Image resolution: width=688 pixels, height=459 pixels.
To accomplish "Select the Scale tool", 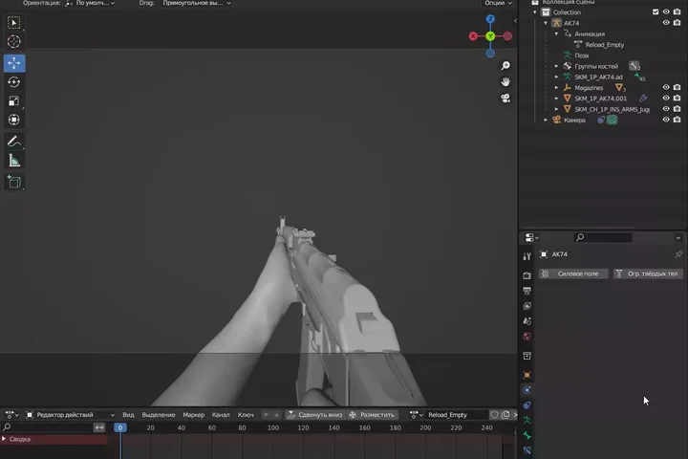I will 14,101.
